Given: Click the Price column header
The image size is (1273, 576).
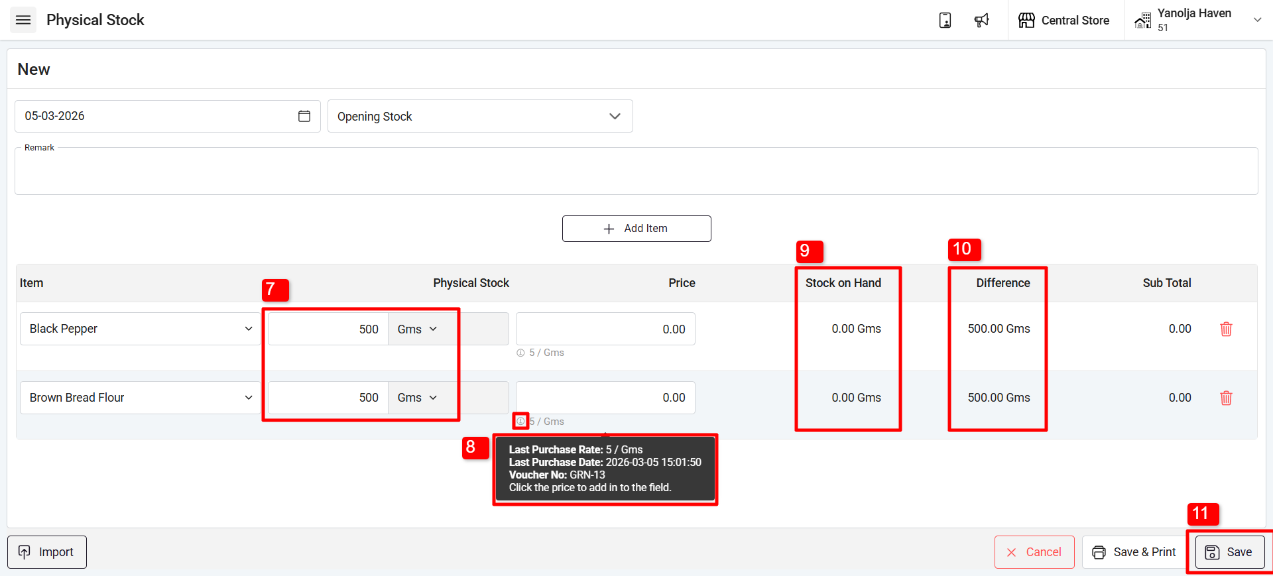Looking at the screenshot, I should tap(682, 283).
